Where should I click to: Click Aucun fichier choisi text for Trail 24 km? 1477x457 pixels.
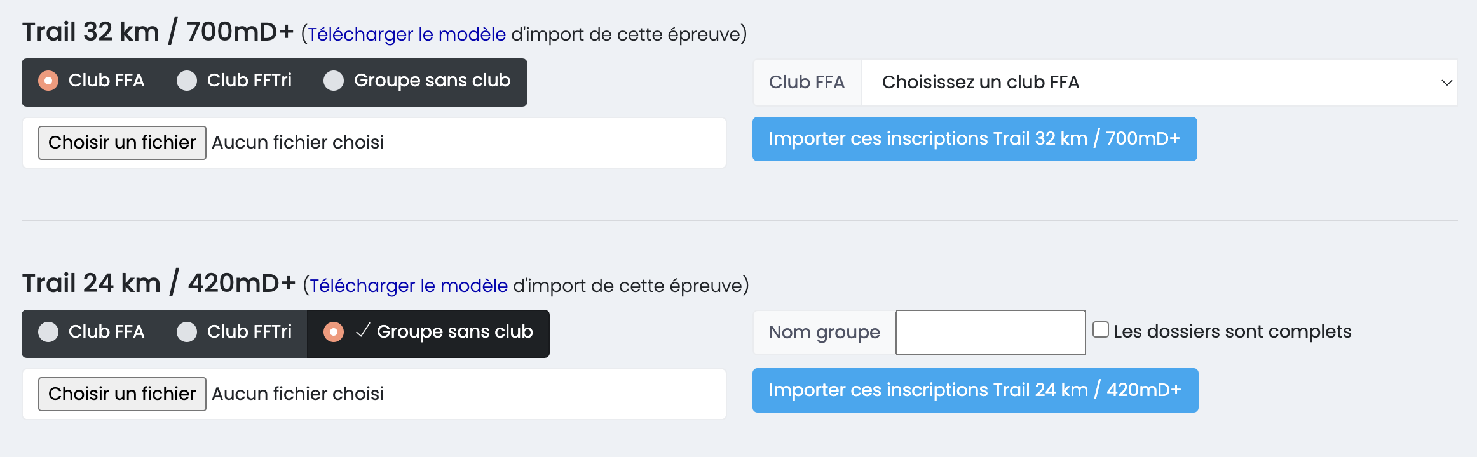pos(297,394)
